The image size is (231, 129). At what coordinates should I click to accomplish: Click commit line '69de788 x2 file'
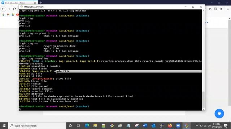(x=31, y=74)
